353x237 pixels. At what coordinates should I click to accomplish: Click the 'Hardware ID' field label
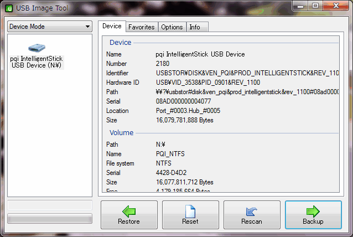(x=123, y=83)
